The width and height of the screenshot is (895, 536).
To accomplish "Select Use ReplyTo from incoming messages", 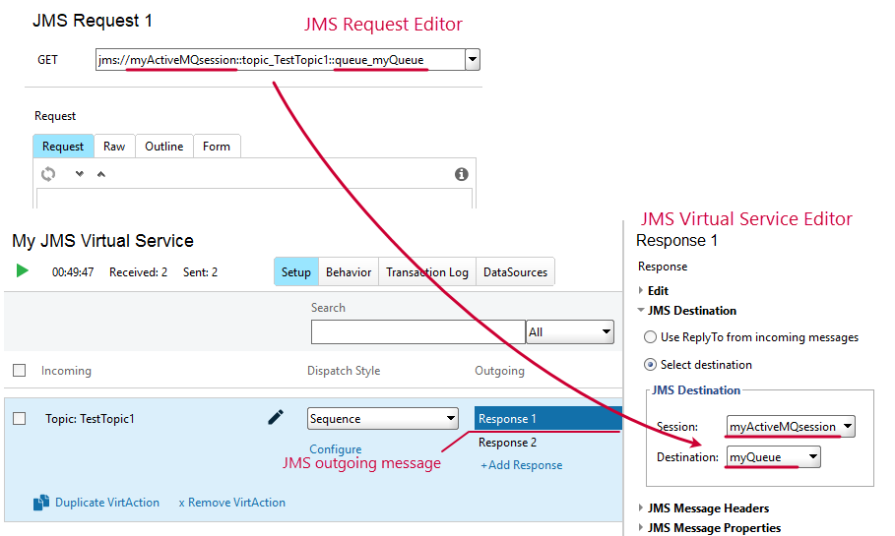I will [x=650, y=337].
